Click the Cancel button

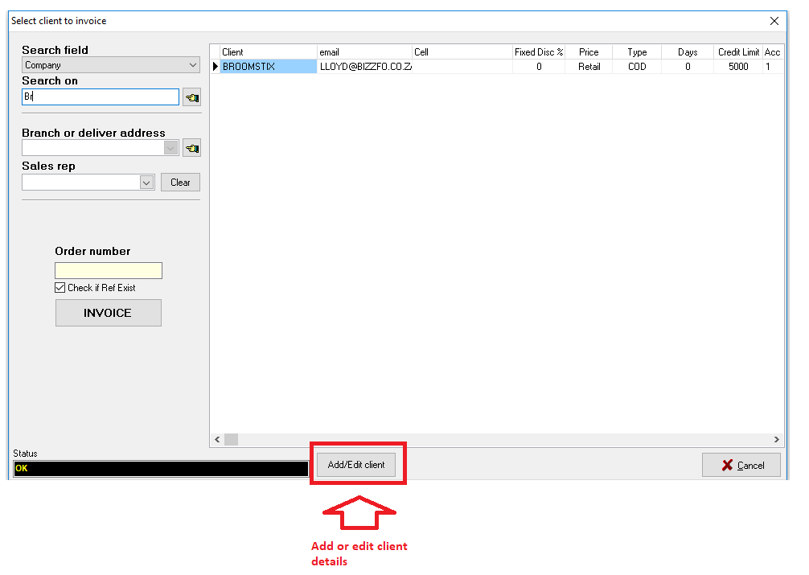click(741, 466)
